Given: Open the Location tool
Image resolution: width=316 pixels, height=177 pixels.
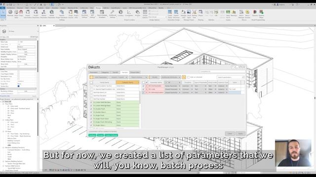Looking at the screenshot, I should pyautogui.click(x=120, y=13).
